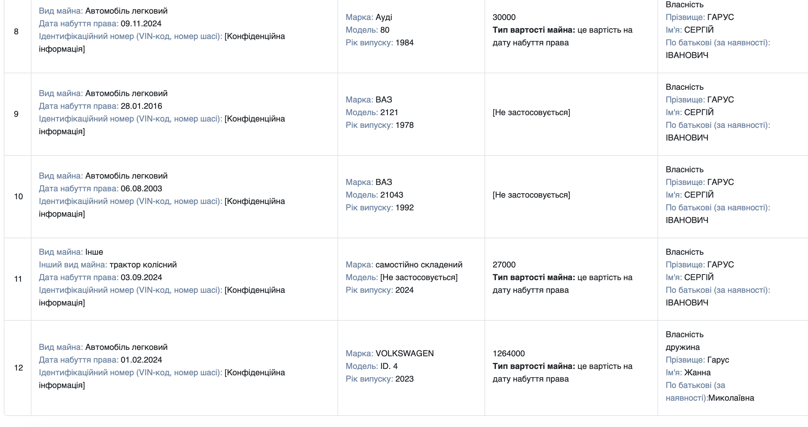Click the value 1264000 in row 12
The height and width of the screenshot is (427, 808).
(509, 353)
